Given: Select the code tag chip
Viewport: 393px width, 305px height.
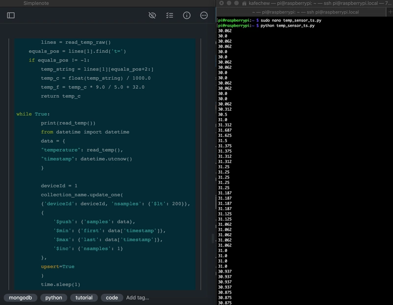Looking at the screenshot, I should [x=112, y=298].
